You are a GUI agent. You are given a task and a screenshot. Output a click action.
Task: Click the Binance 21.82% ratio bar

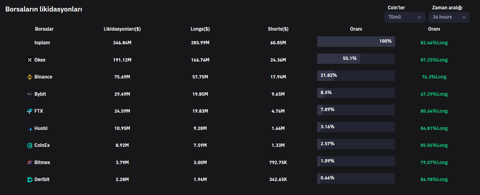[356, 76]
